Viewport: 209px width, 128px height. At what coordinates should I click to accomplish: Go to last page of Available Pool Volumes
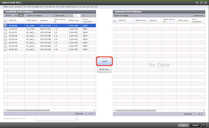pos(94,16)
